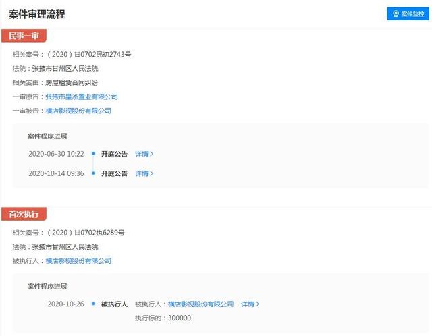Click the timeline dot for 2020-10-26

(x=93, y=304)
